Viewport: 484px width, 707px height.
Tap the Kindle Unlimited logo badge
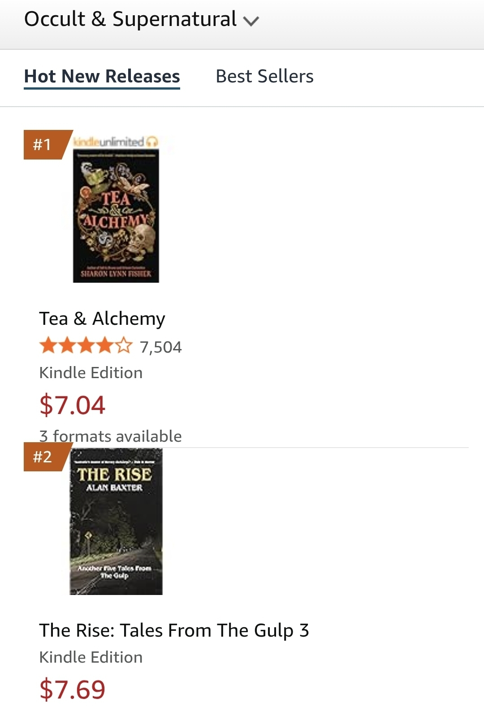[108, 142]
